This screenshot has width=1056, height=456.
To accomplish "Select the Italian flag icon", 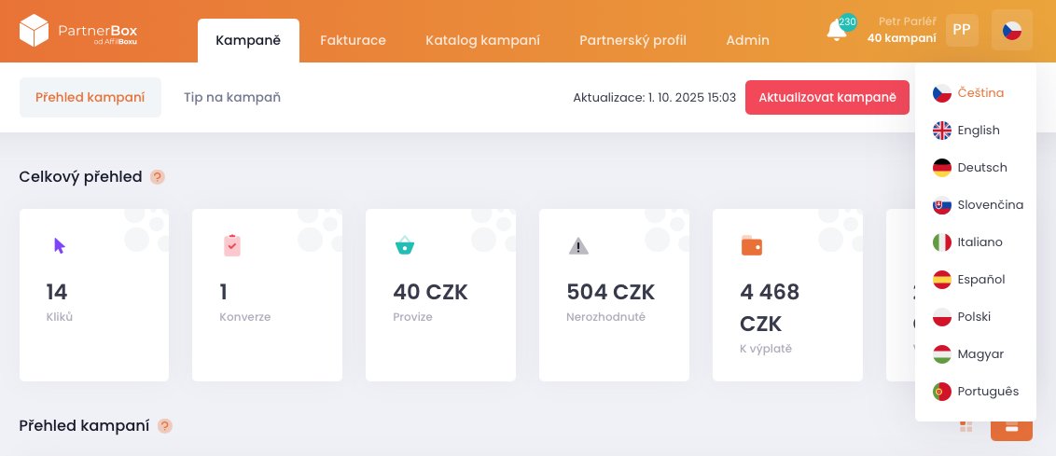I will (941, 242).
